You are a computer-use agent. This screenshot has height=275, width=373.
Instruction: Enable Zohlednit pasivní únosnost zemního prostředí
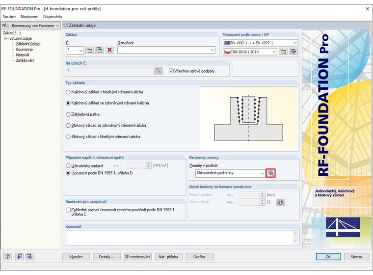[68, 210]
